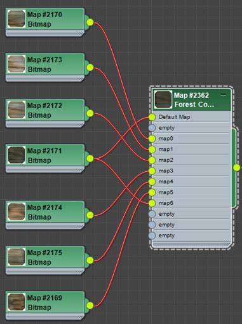Click the Map #2169 node's bottom resize grip

tap(80, 317)
